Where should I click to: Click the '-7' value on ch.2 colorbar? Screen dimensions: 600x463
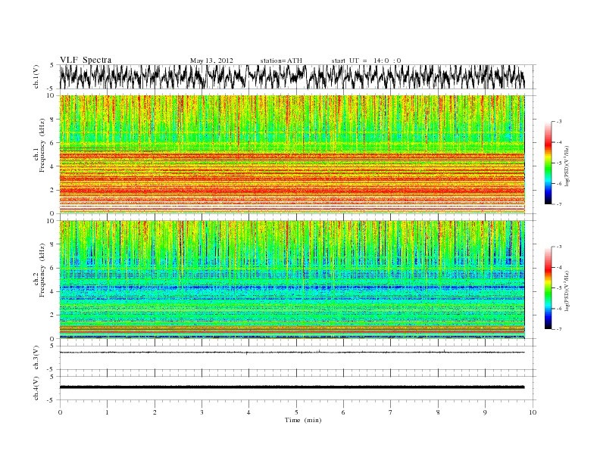(558, 329)
